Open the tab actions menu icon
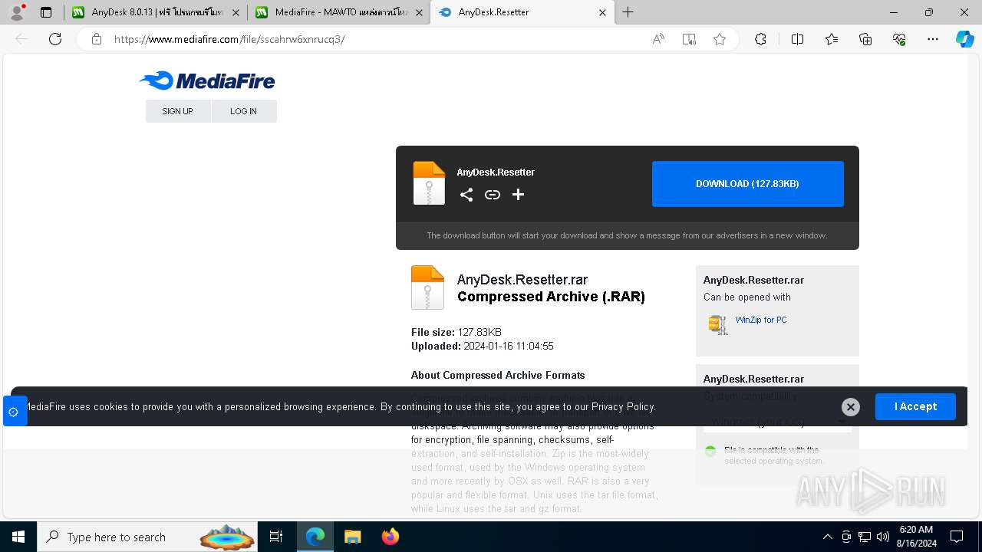This screenshot has width=982, height=552. pyautogui.click(x=46, y=12)
